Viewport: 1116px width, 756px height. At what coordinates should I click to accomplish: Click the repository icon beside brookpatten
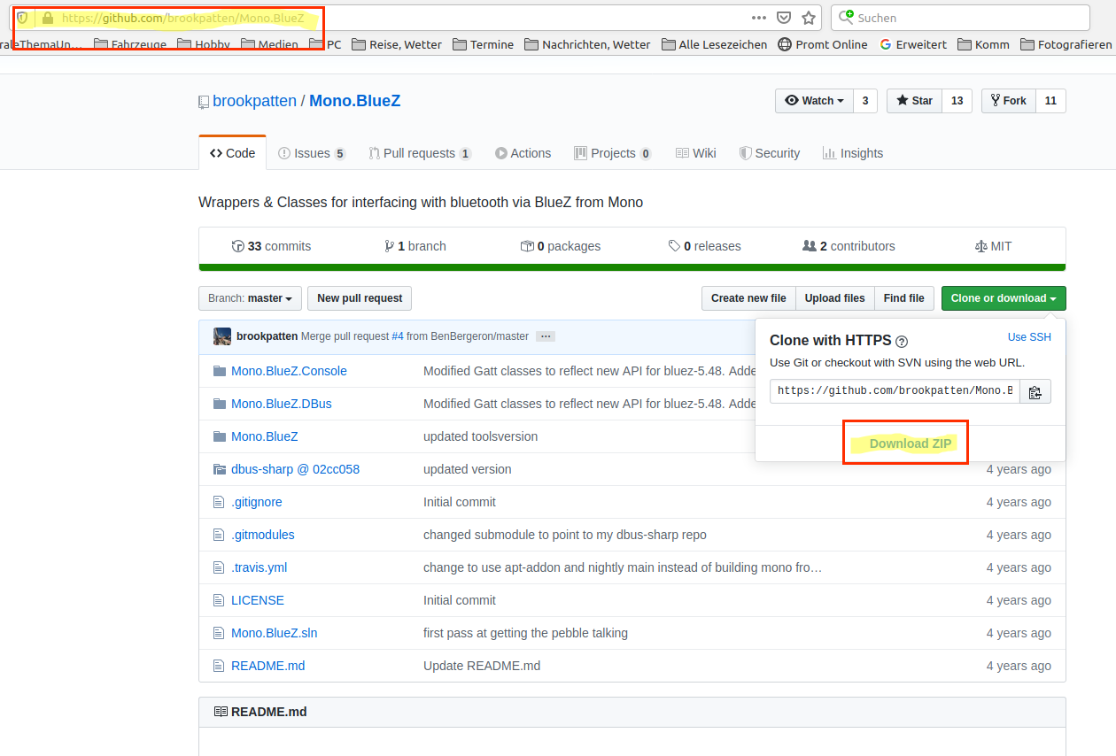pyautogui.click(x=204, y=102)
